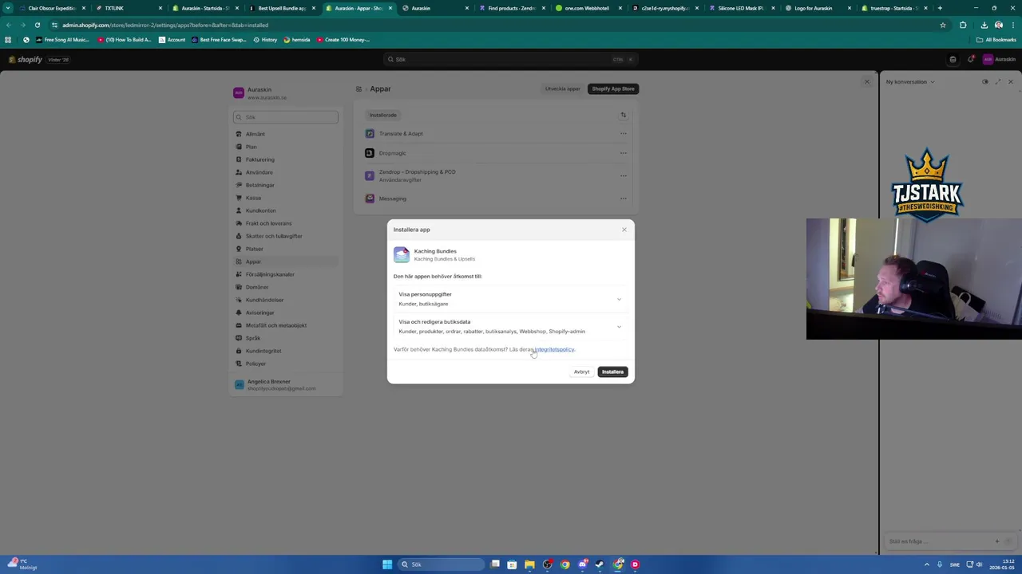1022x574 pixels.
Task: Click the notifications bell icon in Shopify
Action: pos(971,59)
